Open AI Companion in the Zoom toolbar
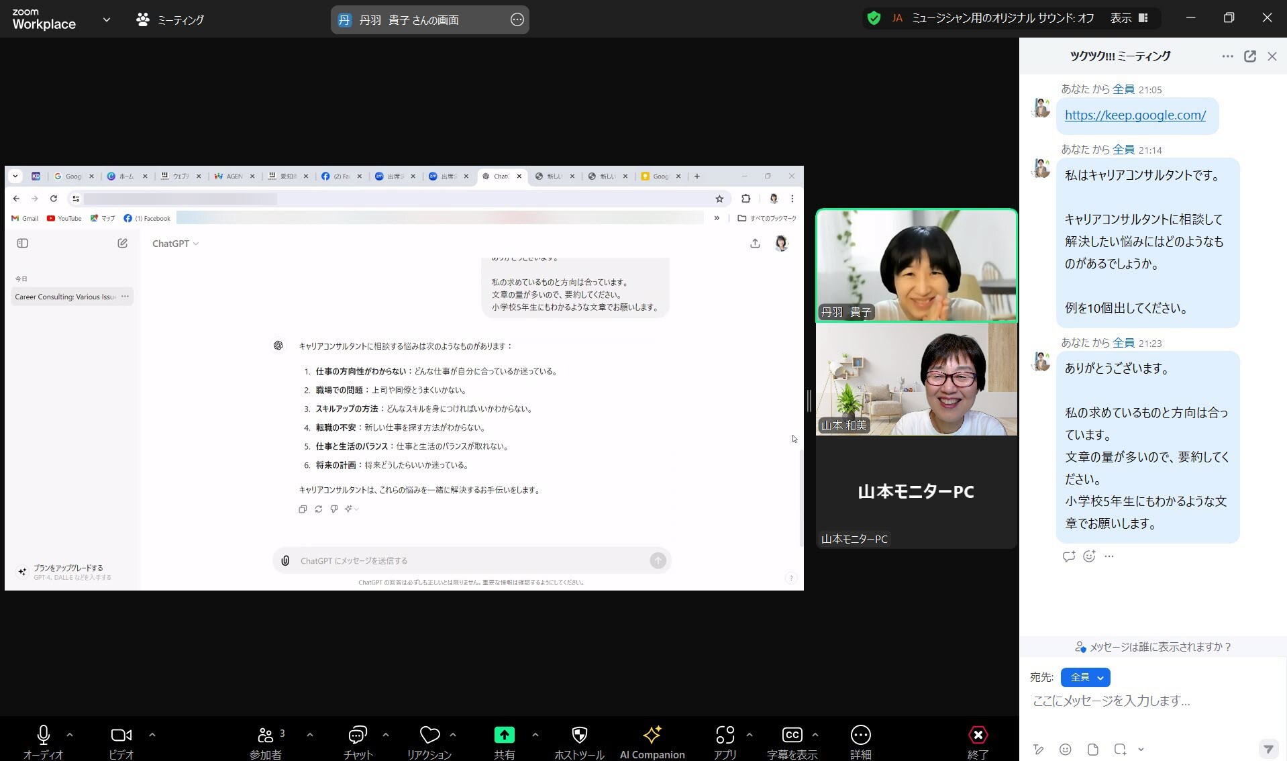 coord(652,735)
